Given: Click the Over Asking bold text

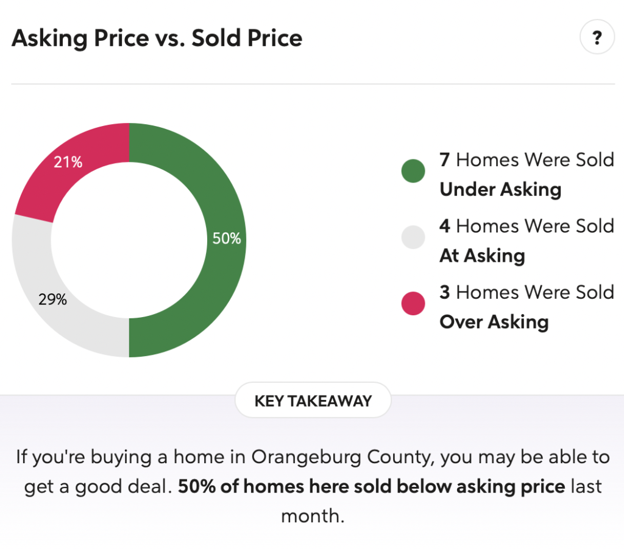Looking at the screenshot, I should [x=494, y=321].
